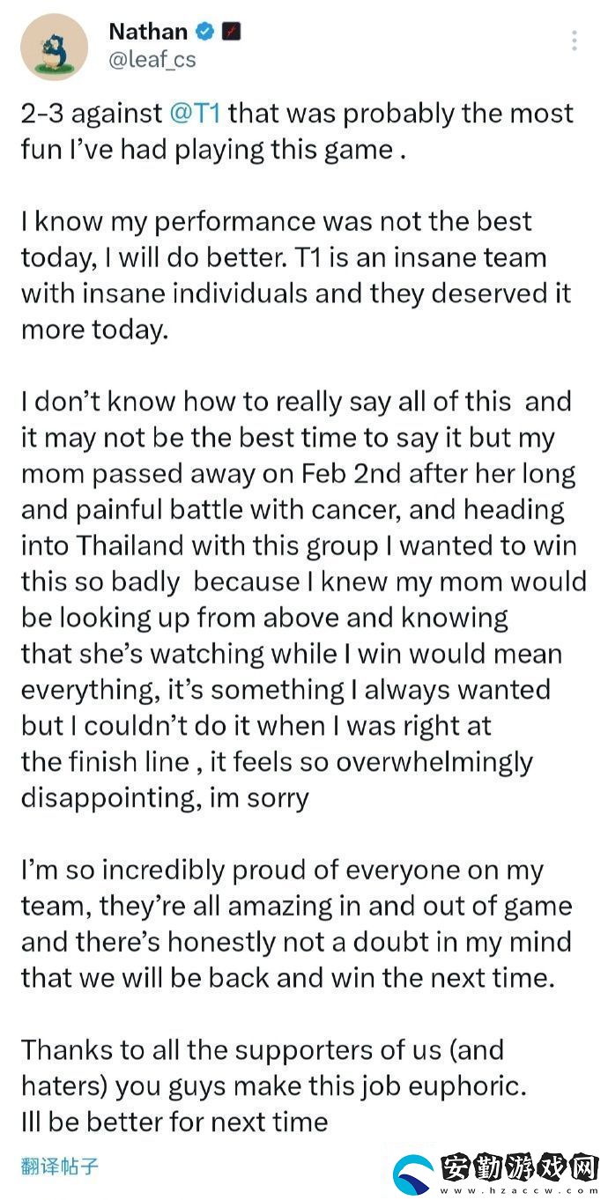The image size is (608, 1200).
Task: Open the @leaf_cs handle
Action: pyautogui.click(x=152, y=60)
